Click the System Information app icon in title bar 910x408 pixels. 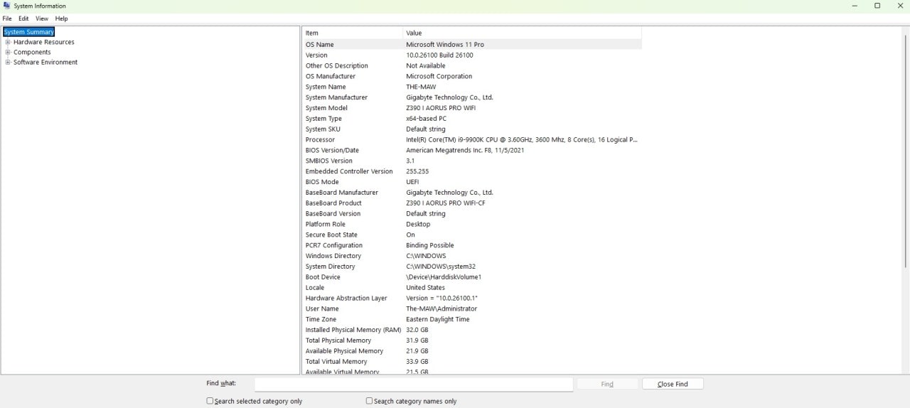pyautogui.click(x=6, y=6)
